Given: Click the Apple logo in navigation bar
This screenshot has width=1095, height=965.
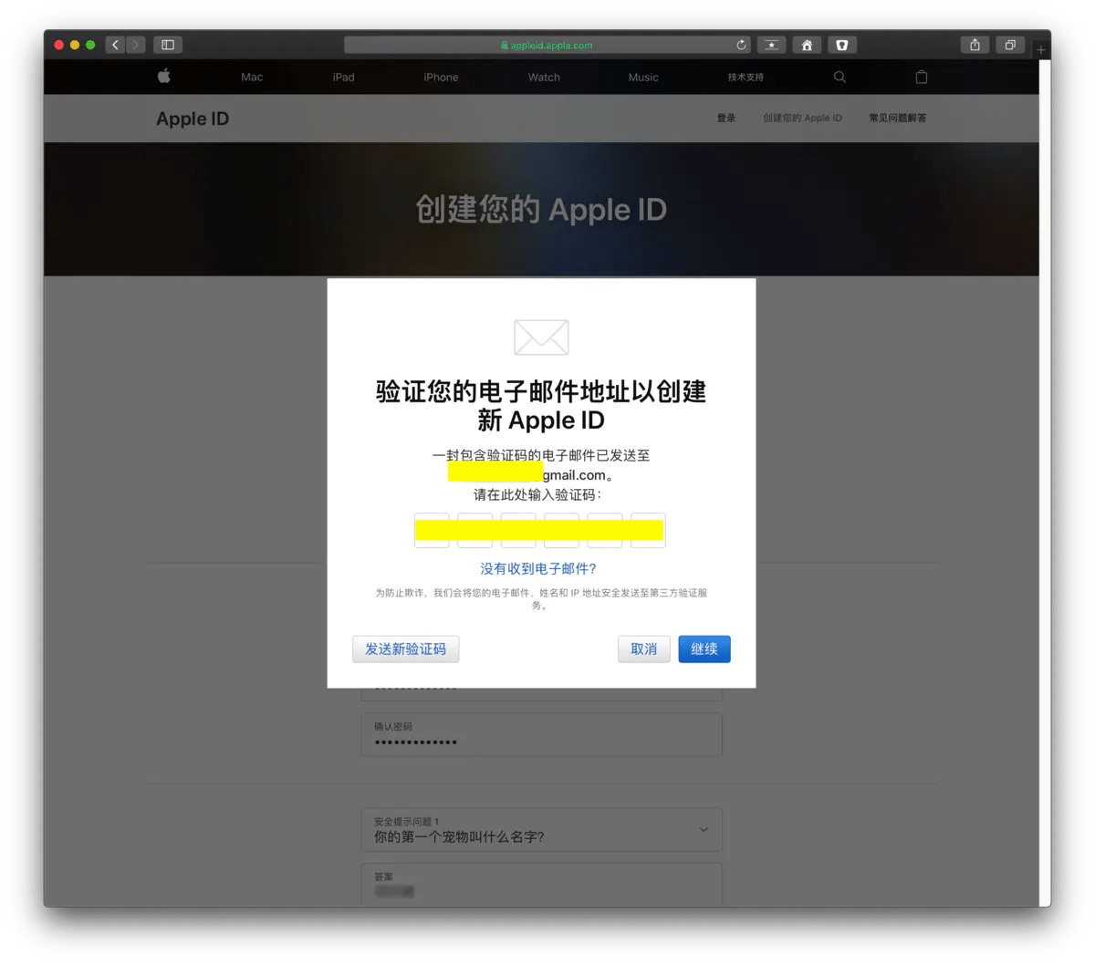Looking at the screenshot, I should click(x=164, y=77).
